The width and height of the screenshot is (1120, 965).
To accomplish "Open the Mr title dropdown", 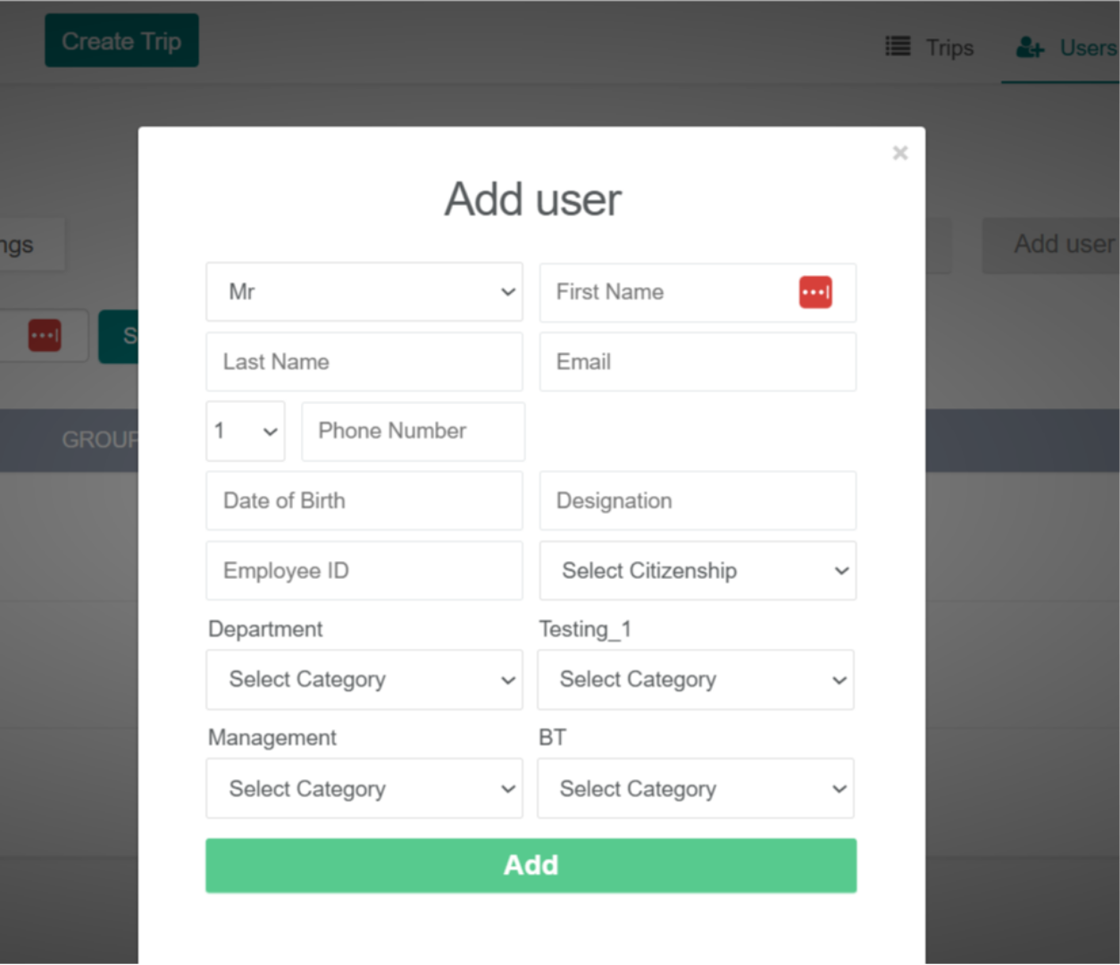I will [364, 292].
